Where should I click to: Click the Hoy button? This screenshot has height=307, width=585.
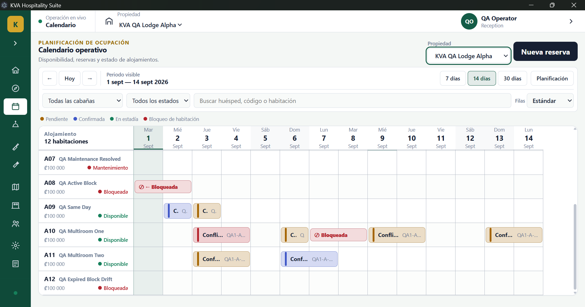(69, 78)
